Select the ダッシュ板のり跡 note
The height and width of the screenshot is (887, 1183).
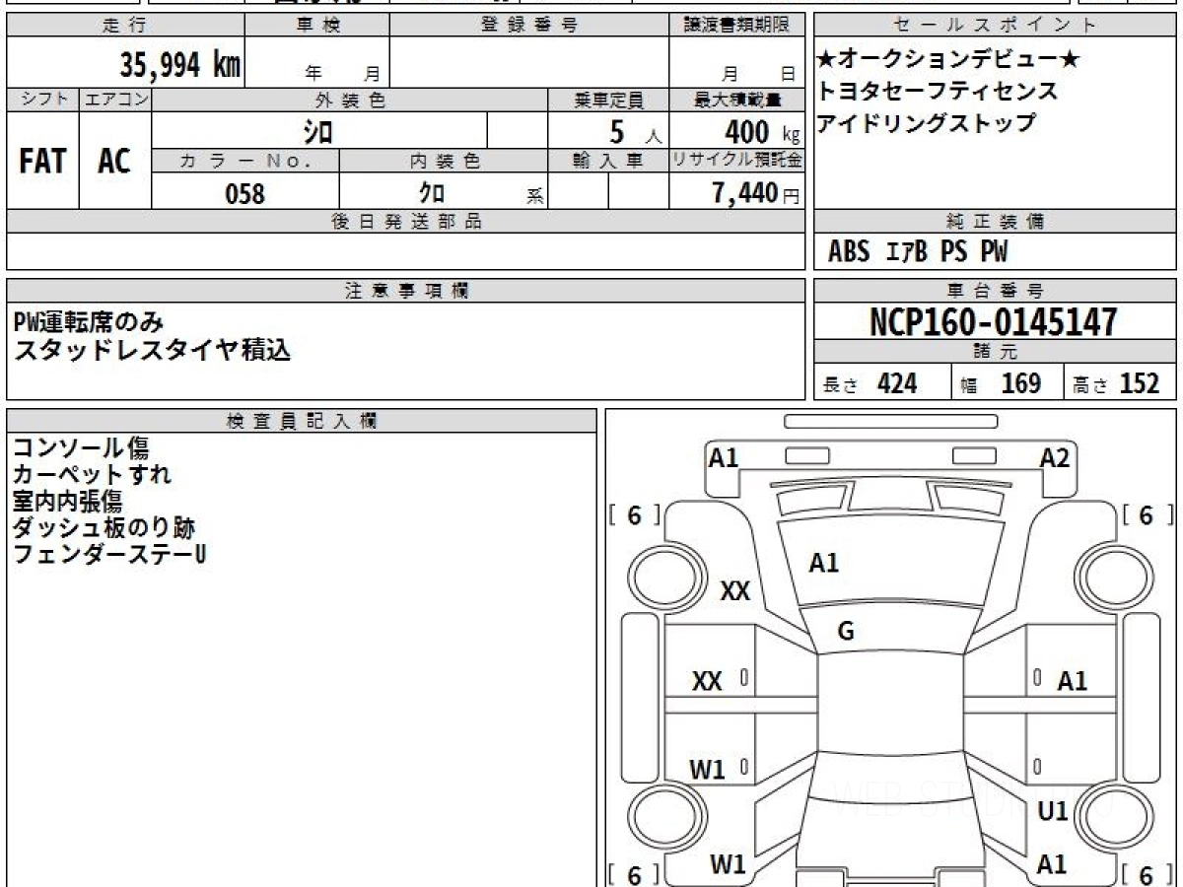tap(104, 528)
